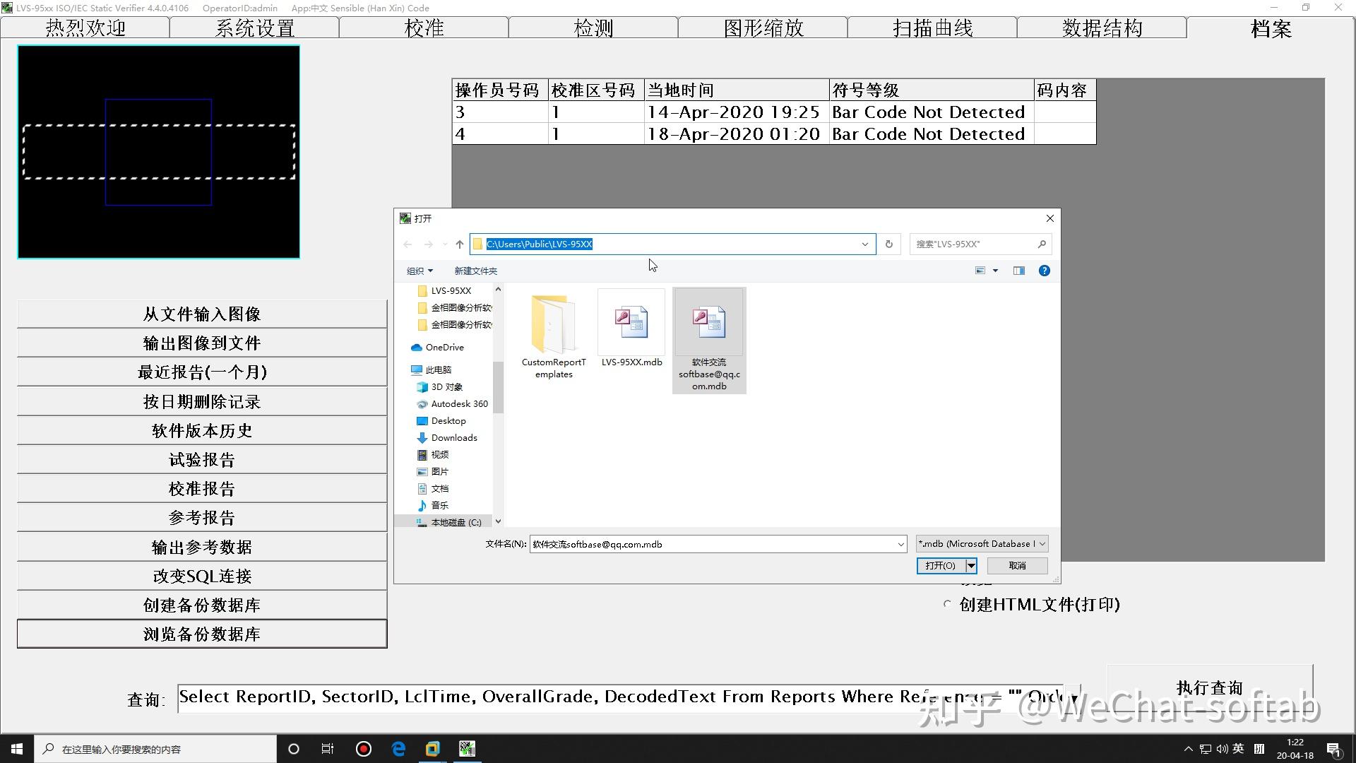
Task: Switch to the 检测 tab
Action: 593,27
